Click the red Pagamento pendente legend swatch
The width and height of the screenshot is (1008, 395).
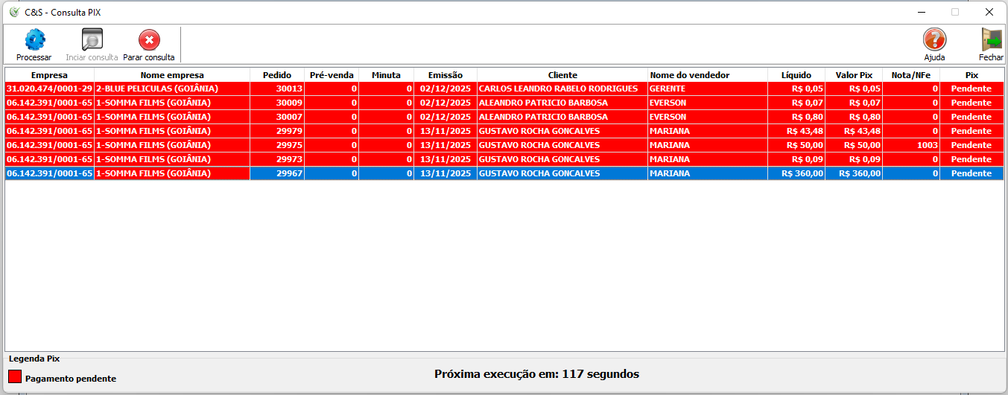15,376
